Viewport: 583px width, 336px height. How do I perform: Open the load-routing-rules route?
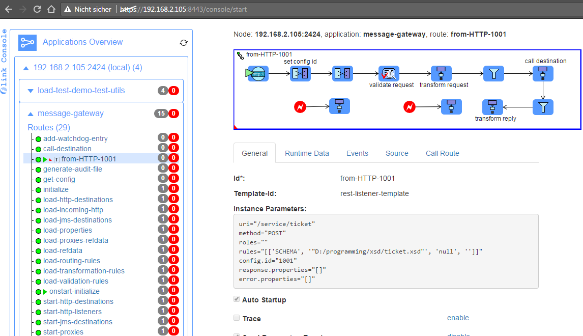pos(71,261)
